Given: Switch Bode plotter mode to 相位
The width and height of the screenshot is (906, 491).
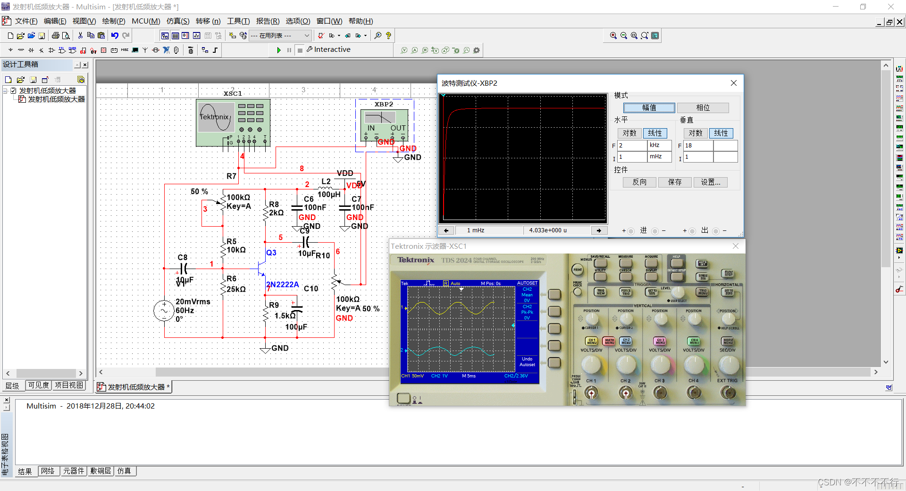Looking at the screenshot, I should coord(703,107).
